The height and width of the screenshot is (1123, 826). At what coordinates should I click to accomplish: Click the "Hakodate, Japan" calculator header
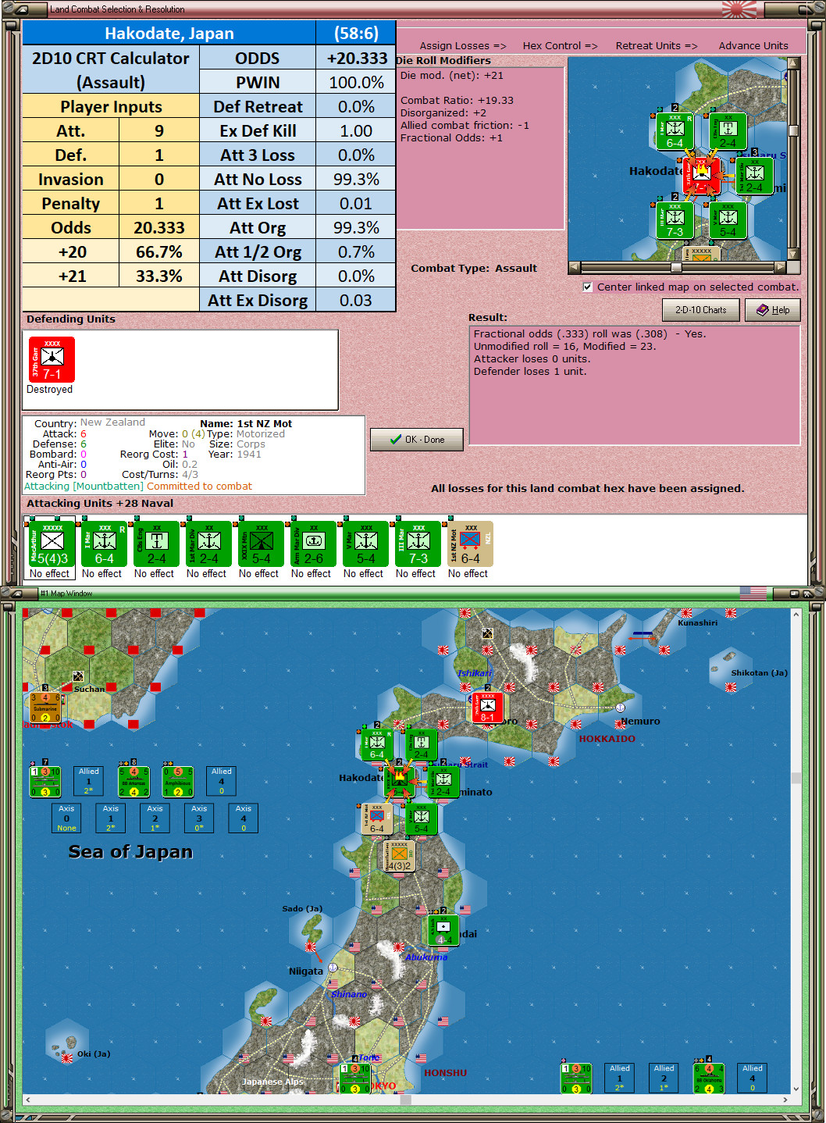point(169,33)
